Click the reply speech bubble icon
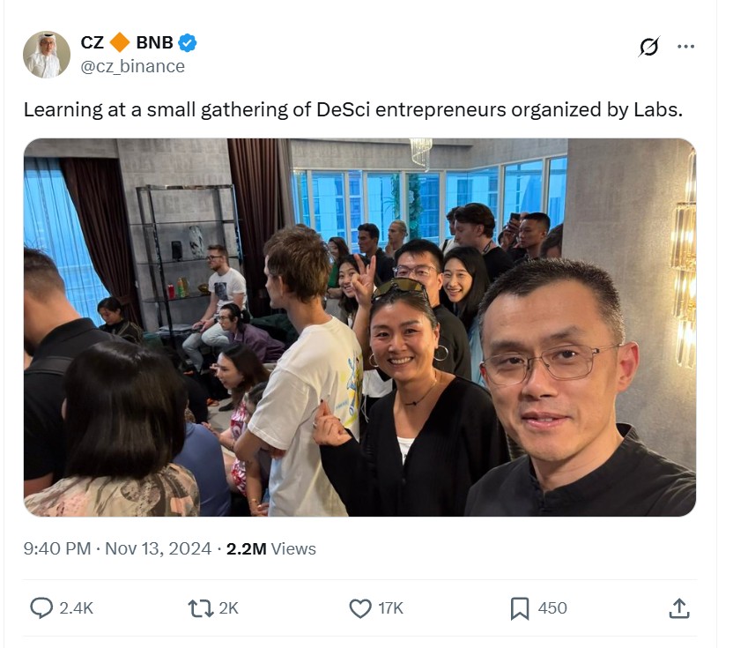 (x=41, y=607)
